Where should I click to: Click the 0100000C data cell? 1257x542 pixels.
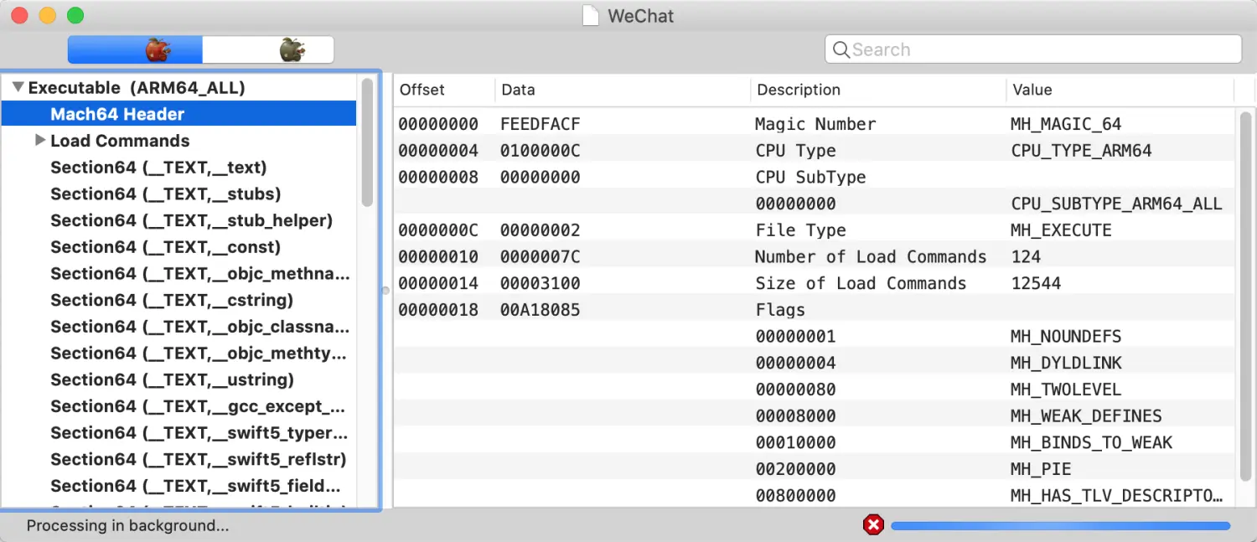coord(541,151)
